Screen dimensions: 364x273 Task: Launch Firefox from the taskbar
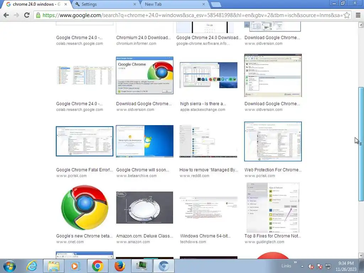pyautogui.click(x=120, y=266)
